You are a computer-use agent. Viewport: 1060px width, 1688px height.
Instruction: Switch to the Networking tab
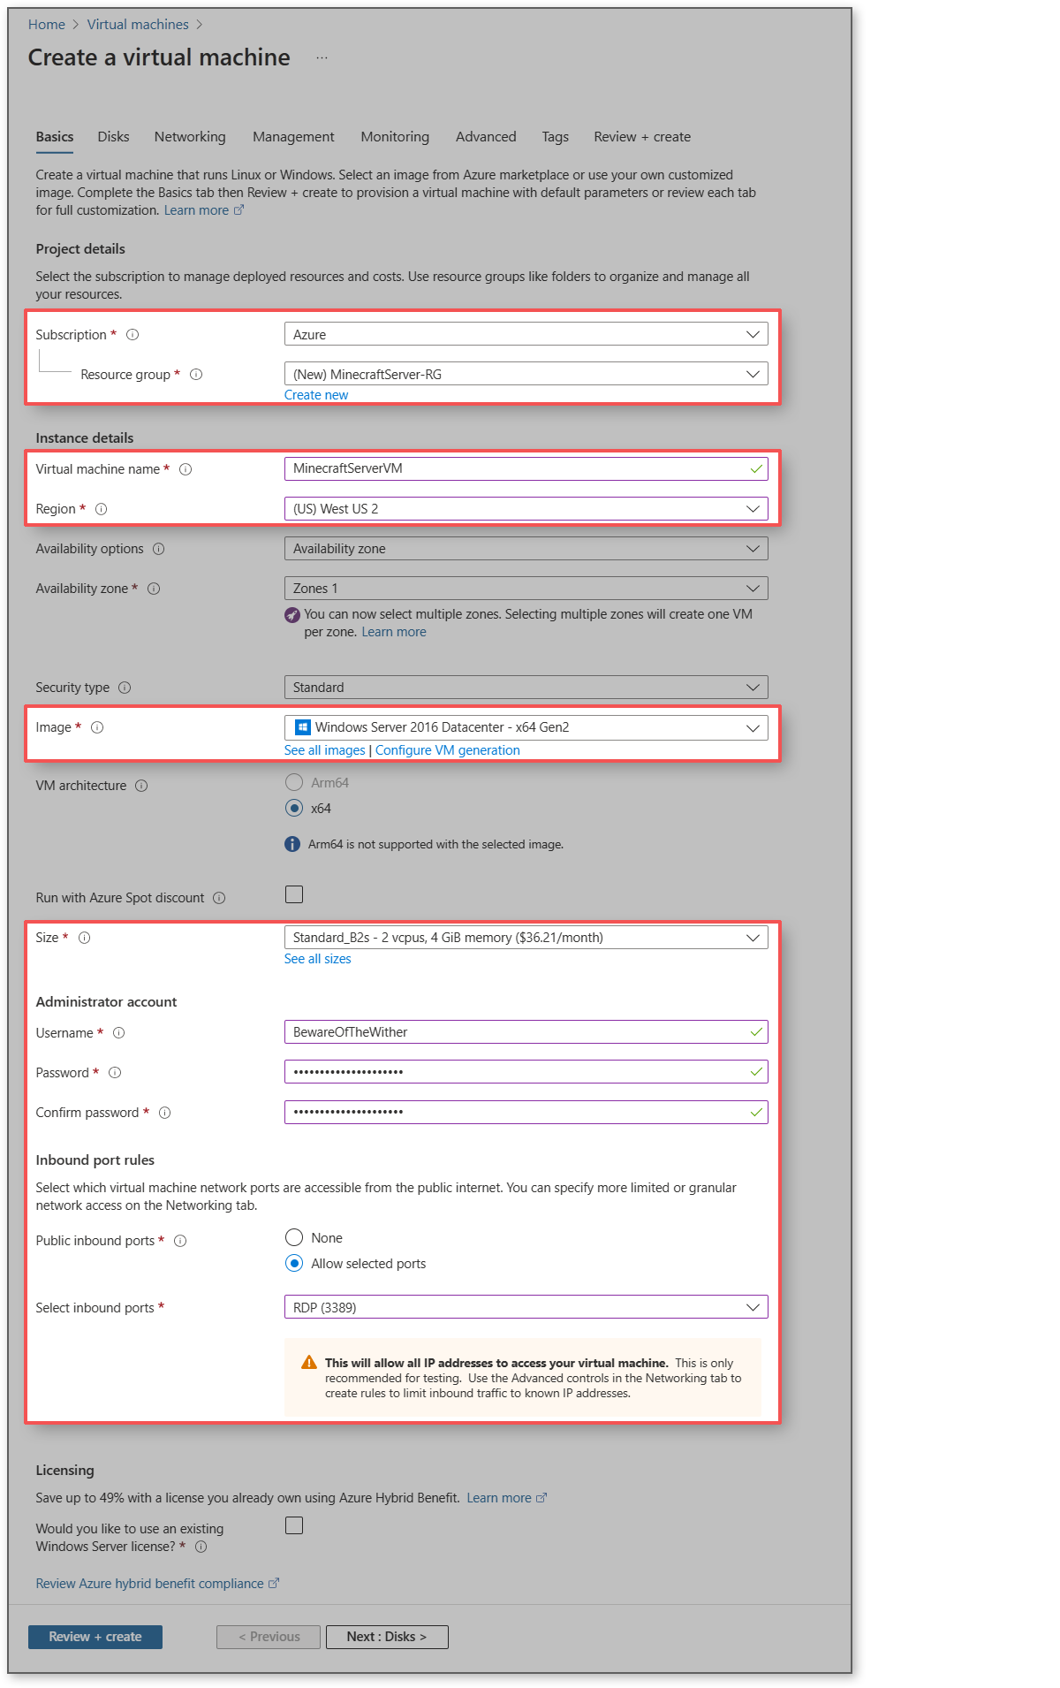pyautogui.click(x=190, y=137)
